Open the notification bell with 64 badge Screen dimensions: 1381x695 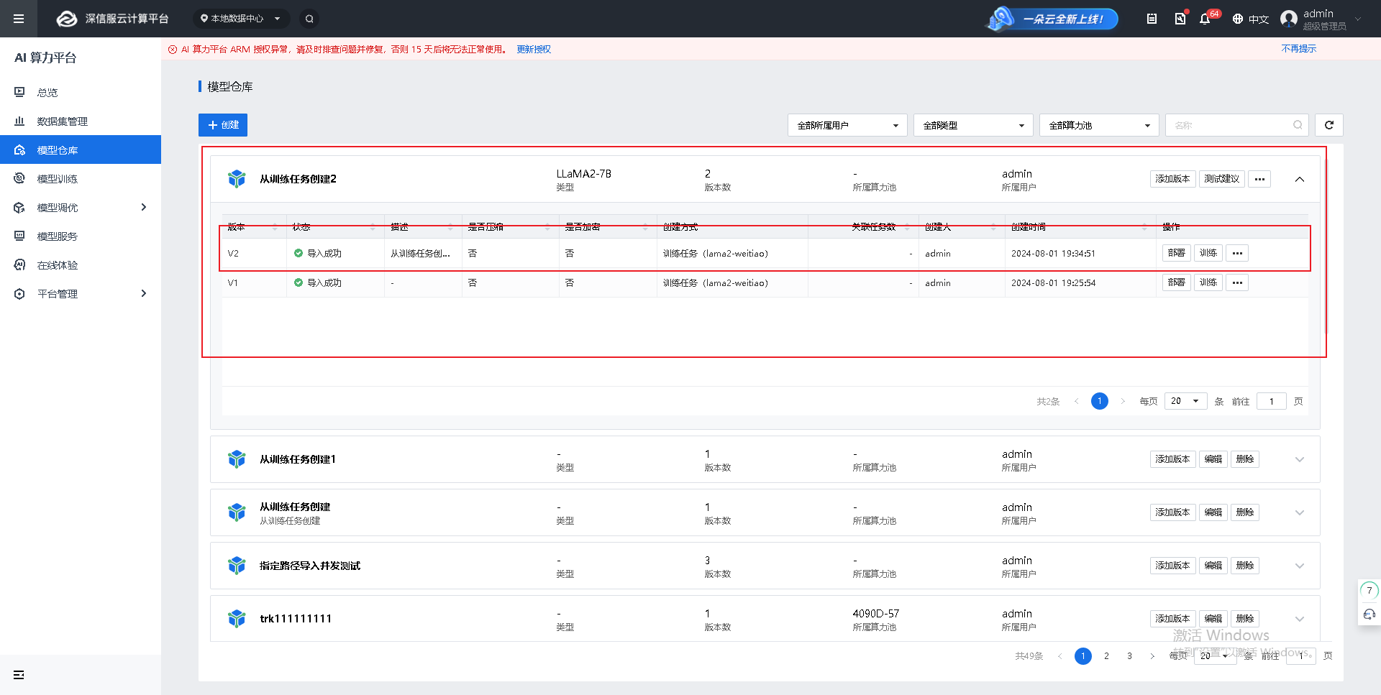(x=1205, y=19)
